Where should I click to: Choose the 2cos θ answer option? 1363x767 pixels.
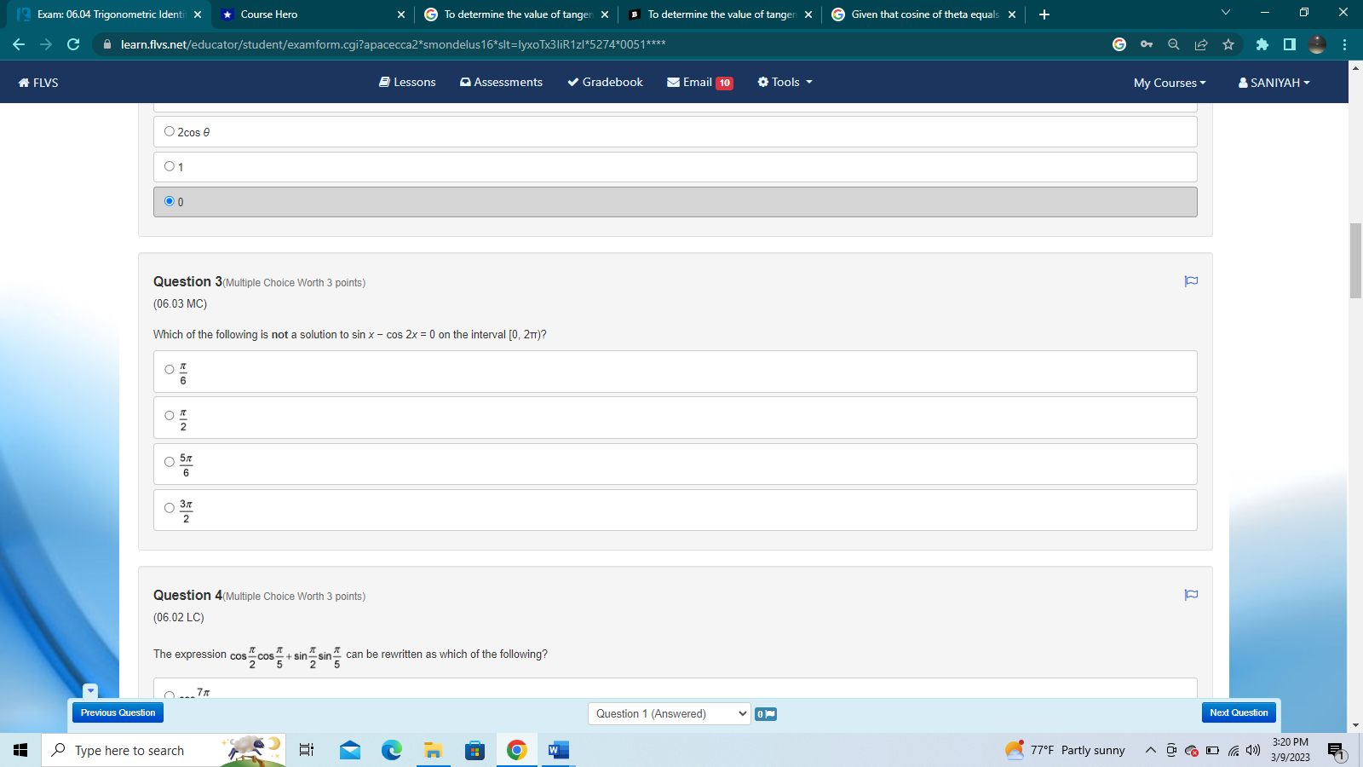[170, 130]
